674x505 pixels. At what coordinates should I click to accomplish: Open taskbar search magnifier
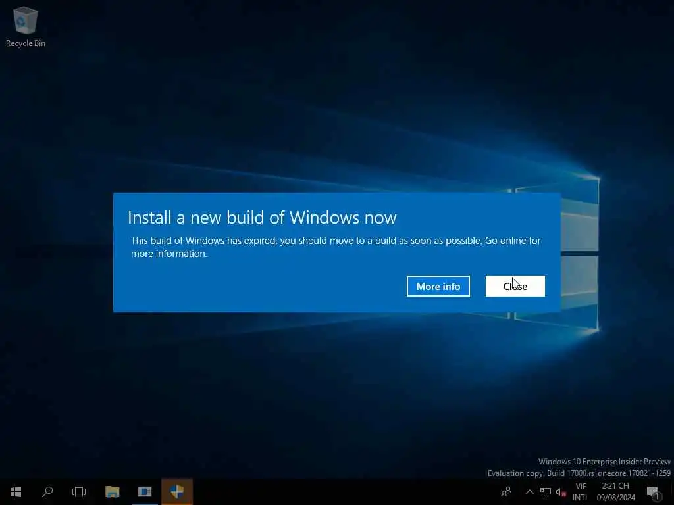(x=47, y=492)
